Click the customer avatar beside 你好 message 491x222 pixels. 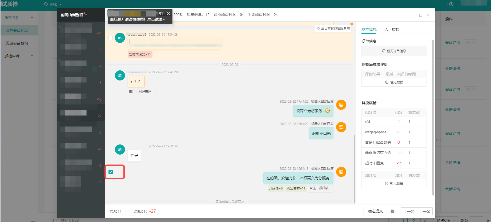tap(120, 150)
